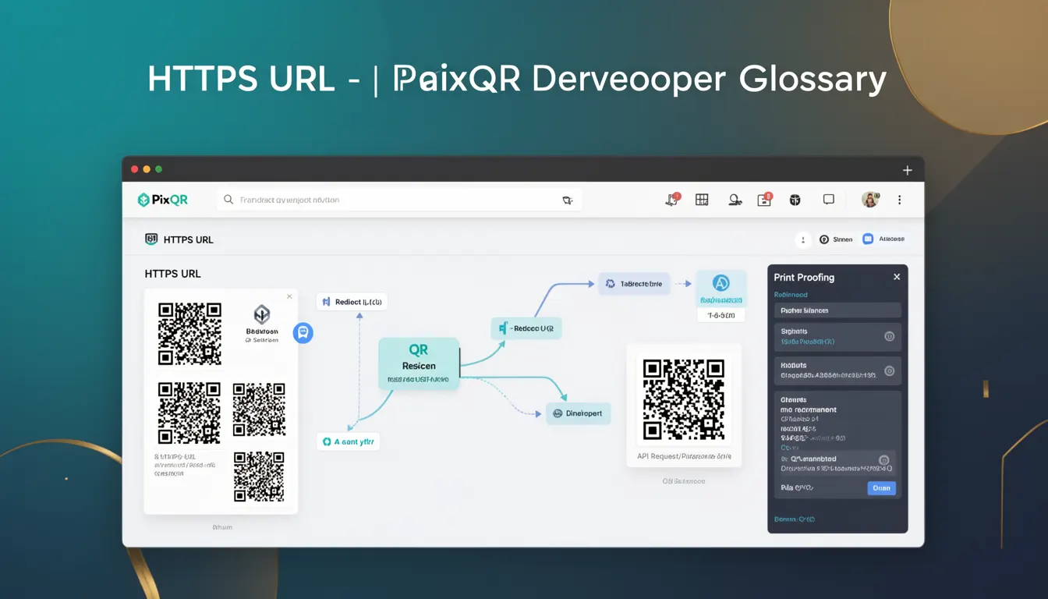This screenshot has height=599, width=1048.
Task: Click the blue Atlacese button
Action: click(x=884, y=239)
